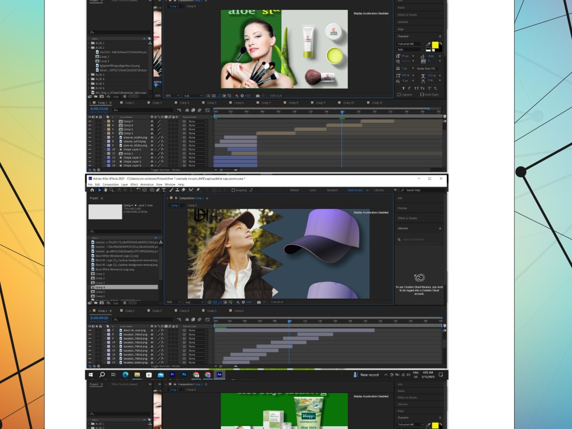Switch to Standard workspace
Viewport: 572px width, 429px height.
coord(332,190)
